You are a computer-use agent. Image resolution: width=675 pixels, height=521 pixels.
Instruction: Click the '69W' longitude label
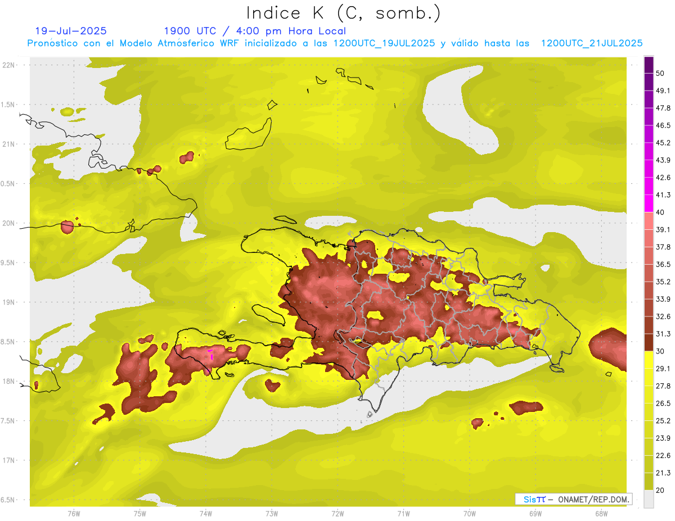click(x=535, y=513)
